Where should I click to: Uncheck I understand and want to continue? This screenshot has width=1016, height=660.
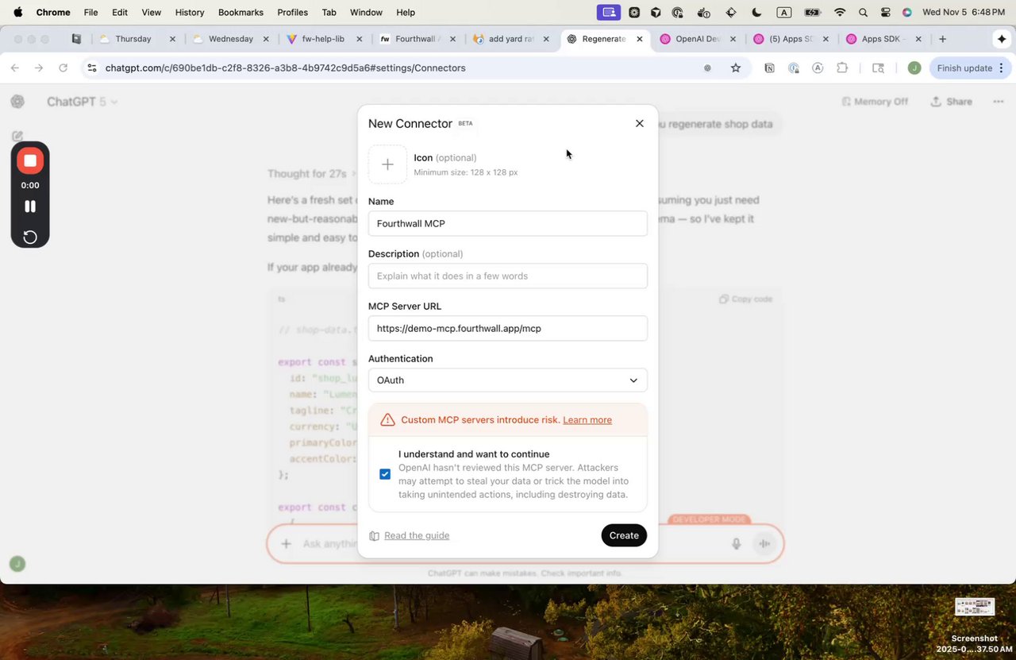point(385,474)
